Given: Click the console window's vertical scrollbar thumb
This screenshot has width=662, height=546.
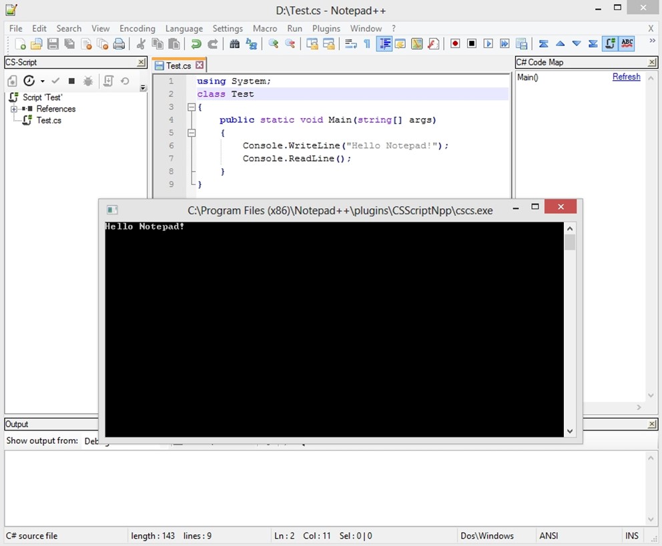Looking at the screenshot, I should coord(569,242).
